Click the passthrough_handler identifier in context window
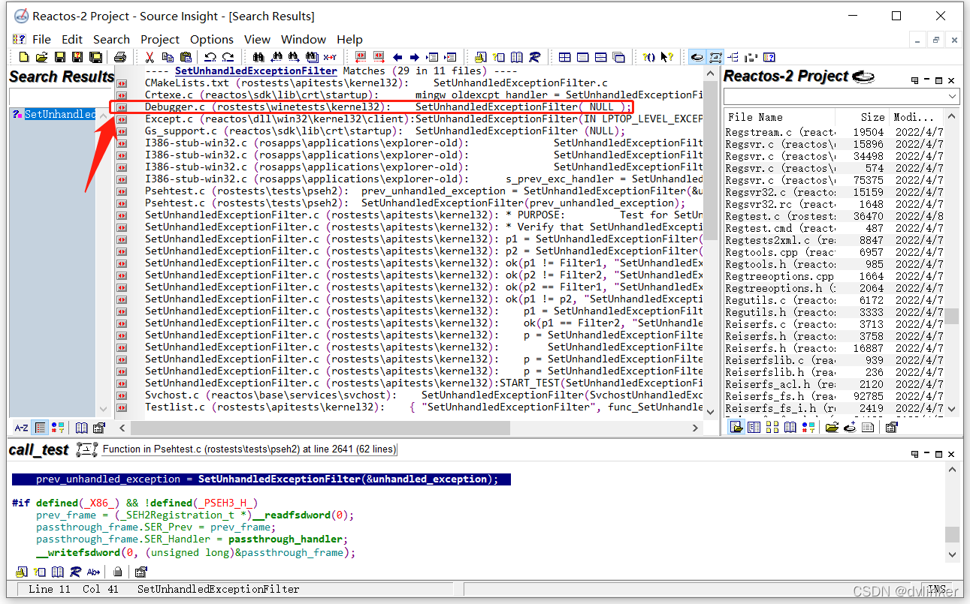The image size is (970, 604). [x=286, y=539]
